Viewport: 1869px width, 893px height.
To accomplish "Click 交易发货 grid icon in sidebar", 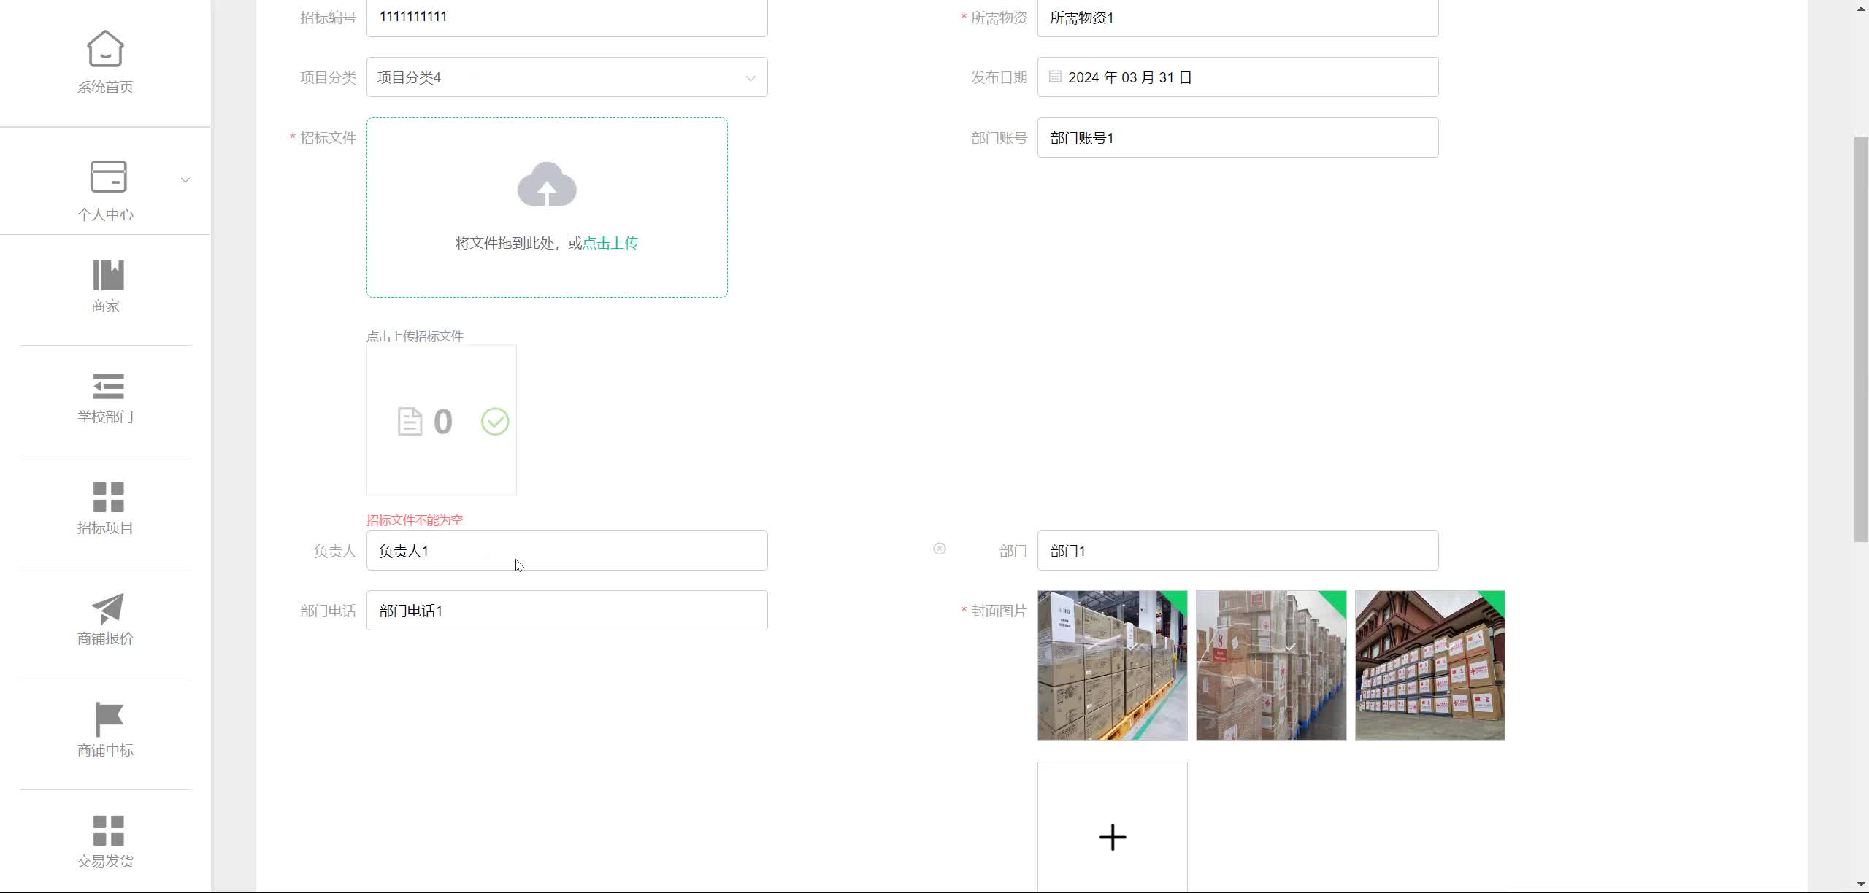I will click(108, 830).
